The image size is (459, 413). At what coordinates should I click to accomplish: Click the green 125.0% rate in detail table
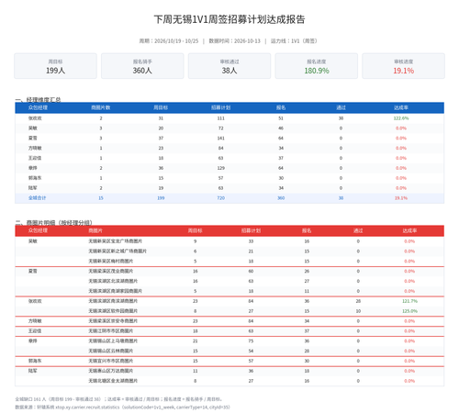[x=409, y=311]
